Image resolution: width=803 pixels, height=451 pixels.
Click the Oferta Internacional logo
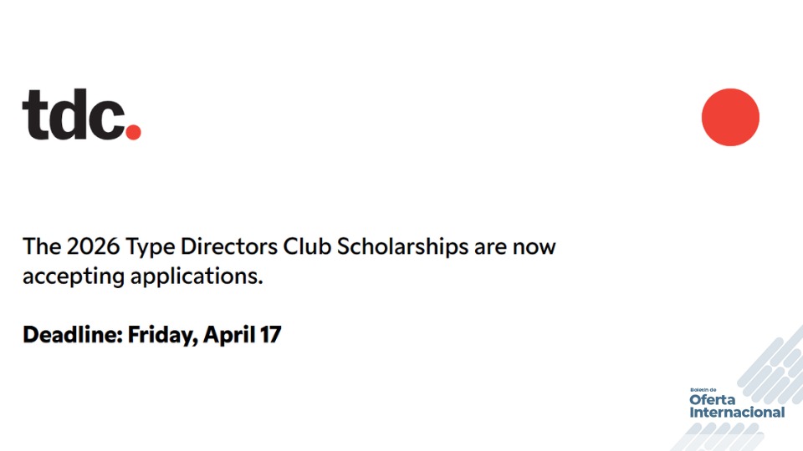click(x=736, y=403)
